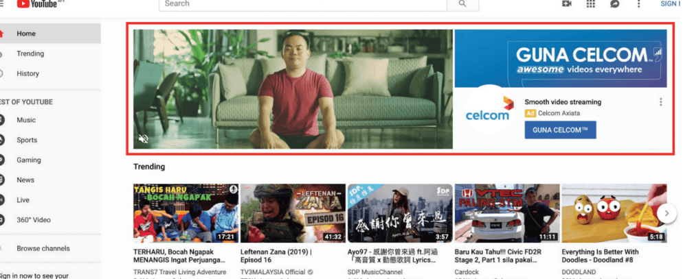
Task: Click the GUNA CELCOM awesome videos banner
Action: click(561, 59)
